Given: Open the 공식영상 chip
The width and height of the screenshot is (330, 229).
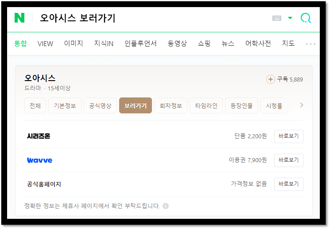Looking at the screenshot, I should point(100,105).
